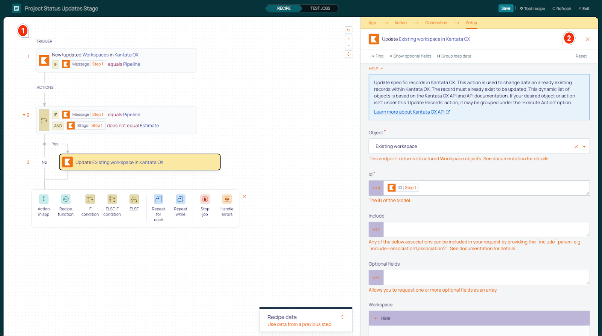Add a Stop job step

pyautogui.click(x=205, y=199)
